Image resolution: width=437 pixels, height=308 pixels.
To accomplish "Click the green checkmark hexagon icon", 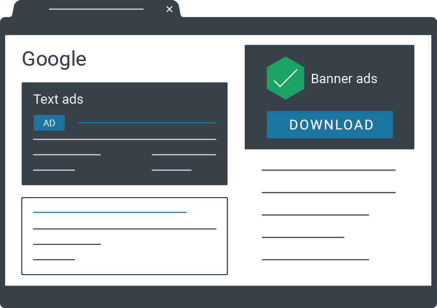I will 285,78.
